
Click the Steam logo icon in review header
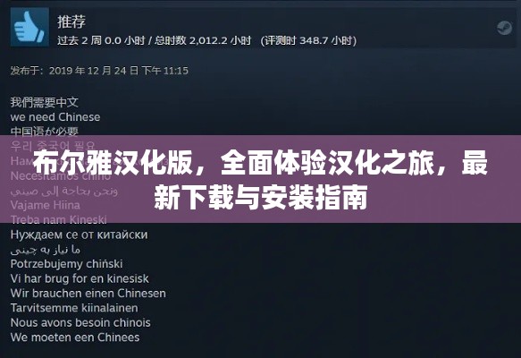(x=504, y=28)
